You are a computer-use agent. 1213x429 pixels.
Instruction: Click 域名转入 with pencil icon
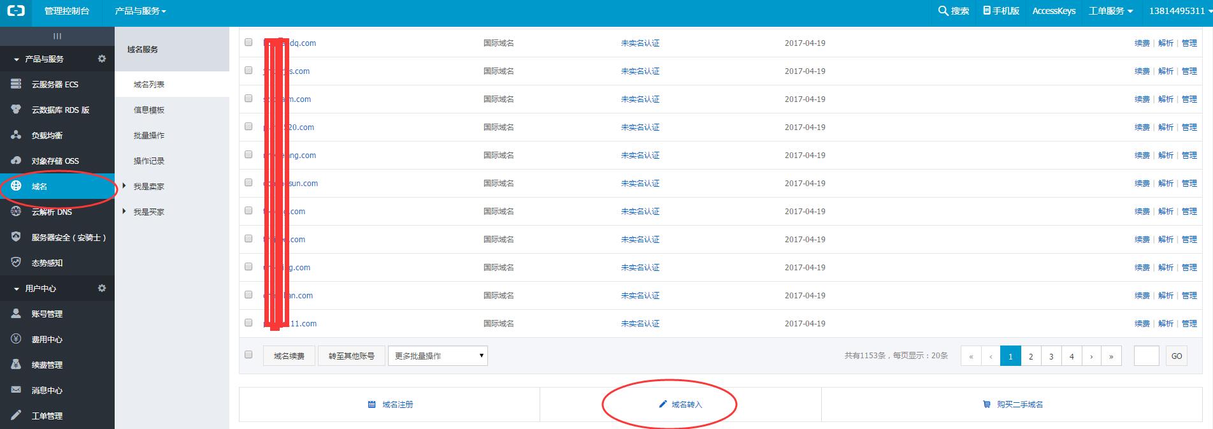pos(680,404)
